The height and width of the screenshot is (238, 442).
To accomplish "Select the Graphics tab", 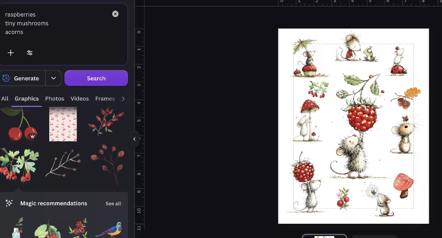I will click(27, 99).
